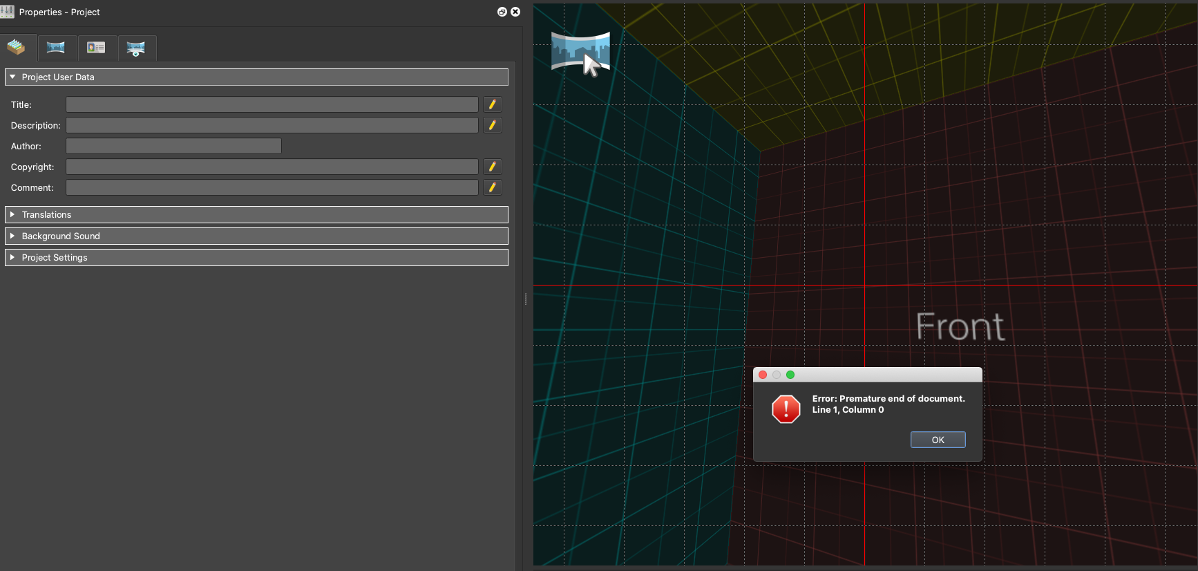Switch to the panorama properties tab

click(x=56, y=47)
